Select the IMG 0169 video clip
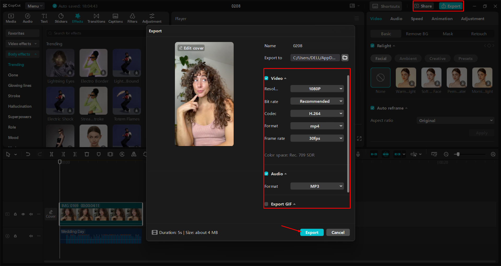The image size is (501, 266). point(101,214)
